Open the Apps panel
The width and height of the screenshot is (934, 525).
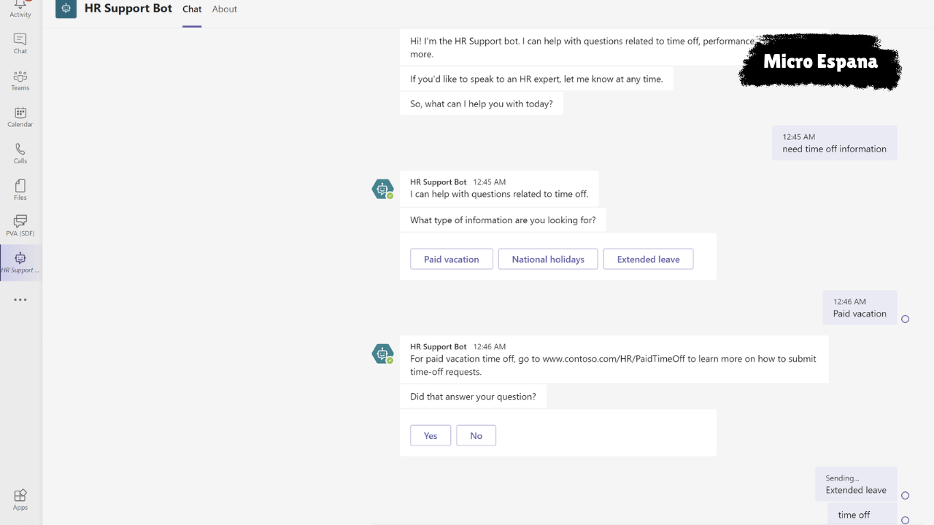coord(20,499)
